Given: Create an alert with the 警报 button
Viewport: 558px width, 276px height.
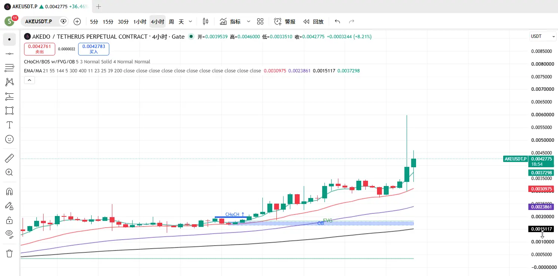Looking at the screenshot, I should coord(285,21).
